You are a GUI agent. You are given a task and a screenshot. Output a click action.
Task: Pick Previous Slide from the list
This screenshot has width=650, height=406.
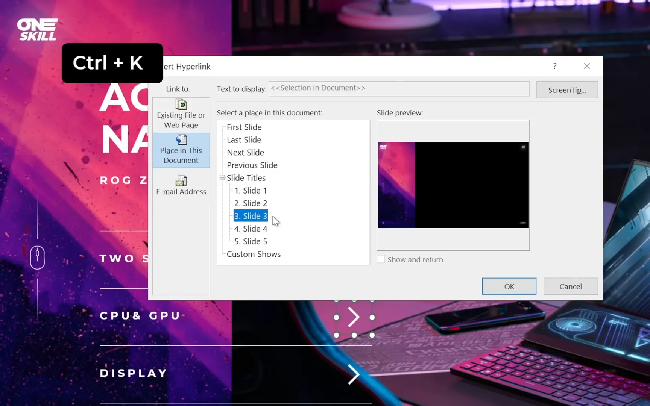click(x=252, y=165)
